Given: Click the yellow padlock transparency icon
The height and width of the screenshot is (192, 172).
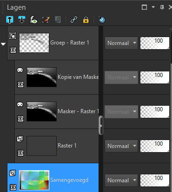Looking at the screenshot, I should (x=86, y=20).
